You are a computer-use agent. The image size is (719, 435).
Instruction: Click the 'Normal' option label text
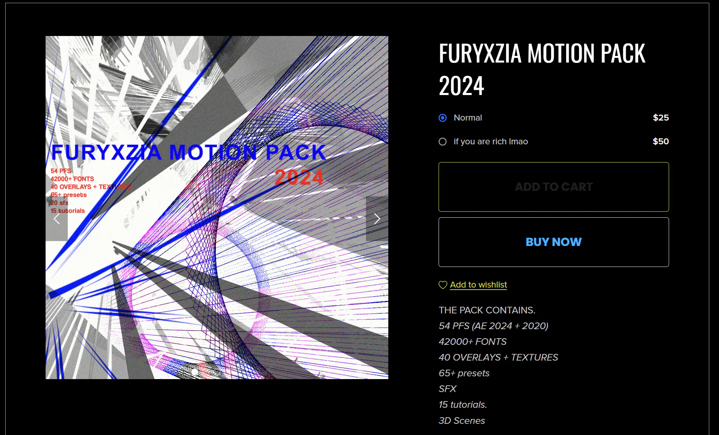point(468,118)
